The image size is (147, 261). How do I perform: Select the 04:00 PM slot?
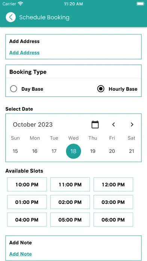(27, 220)
